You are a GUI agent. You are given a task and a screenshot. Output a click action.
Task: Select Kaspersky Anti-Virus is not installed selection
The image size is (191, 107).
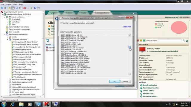point(27,54)
